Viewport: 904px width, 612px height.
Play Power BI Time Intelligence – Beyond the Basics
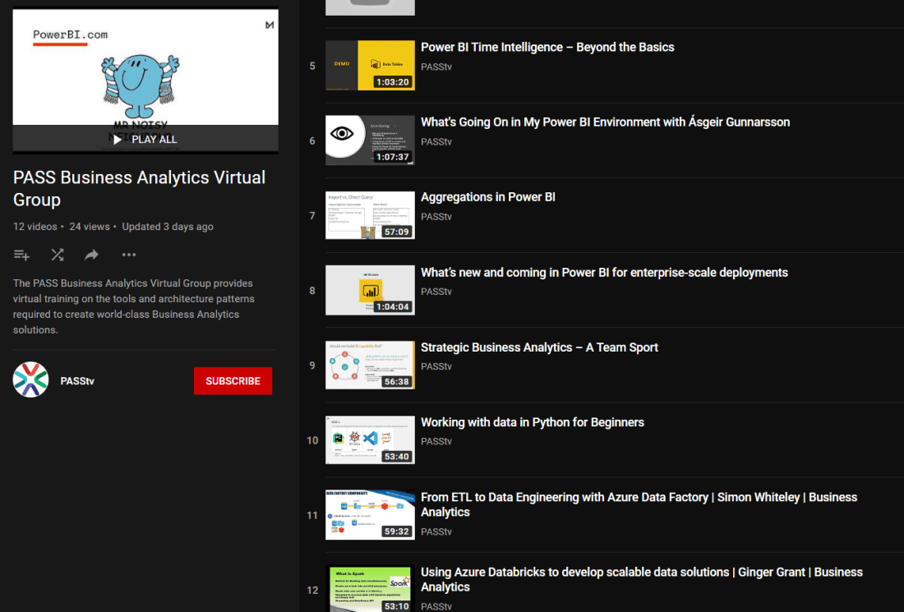click(x=547, y=47)
